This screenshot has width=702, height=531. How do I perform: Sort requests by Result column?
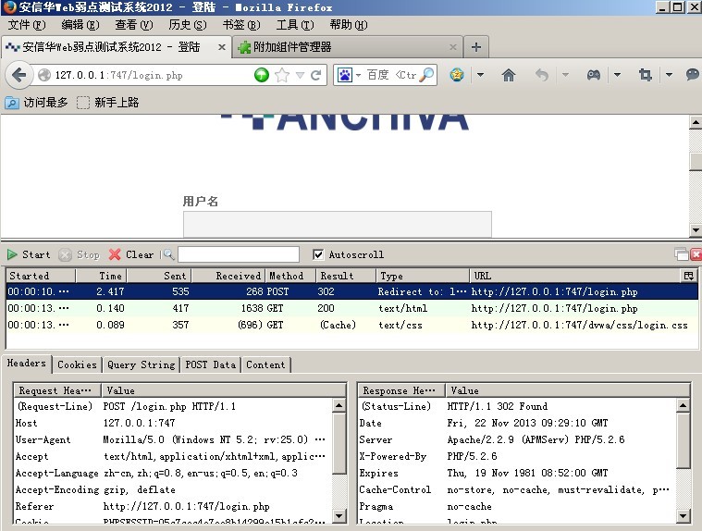point(346,276)
